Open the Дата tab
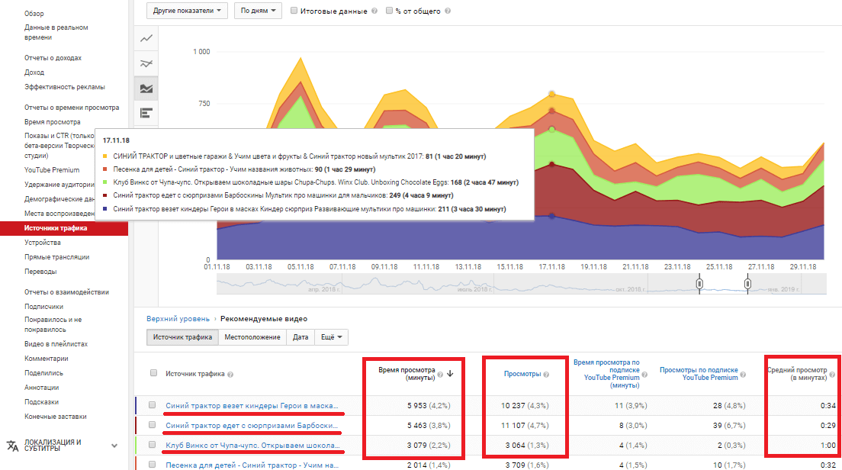Screen dimensions: 842x470 pyautogui.click(x=300, y=337)
